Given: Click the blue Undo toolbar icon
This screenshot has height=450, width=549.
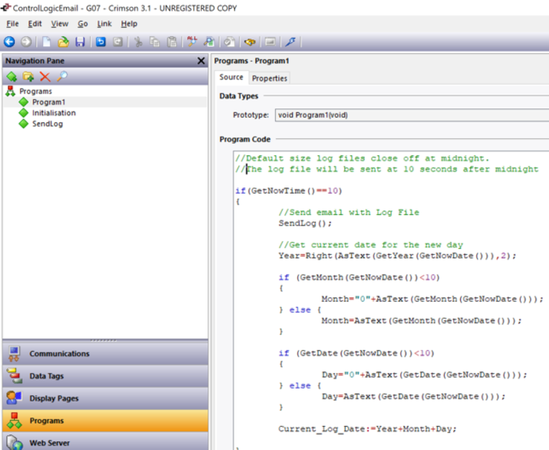Looking at the screenshot, I should click(100, 42).
